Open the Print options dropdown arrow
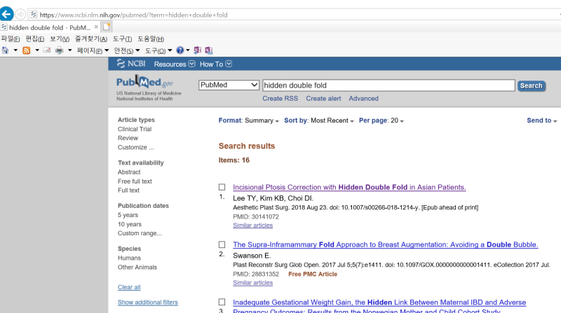The image size is (561, 313). 69,50
